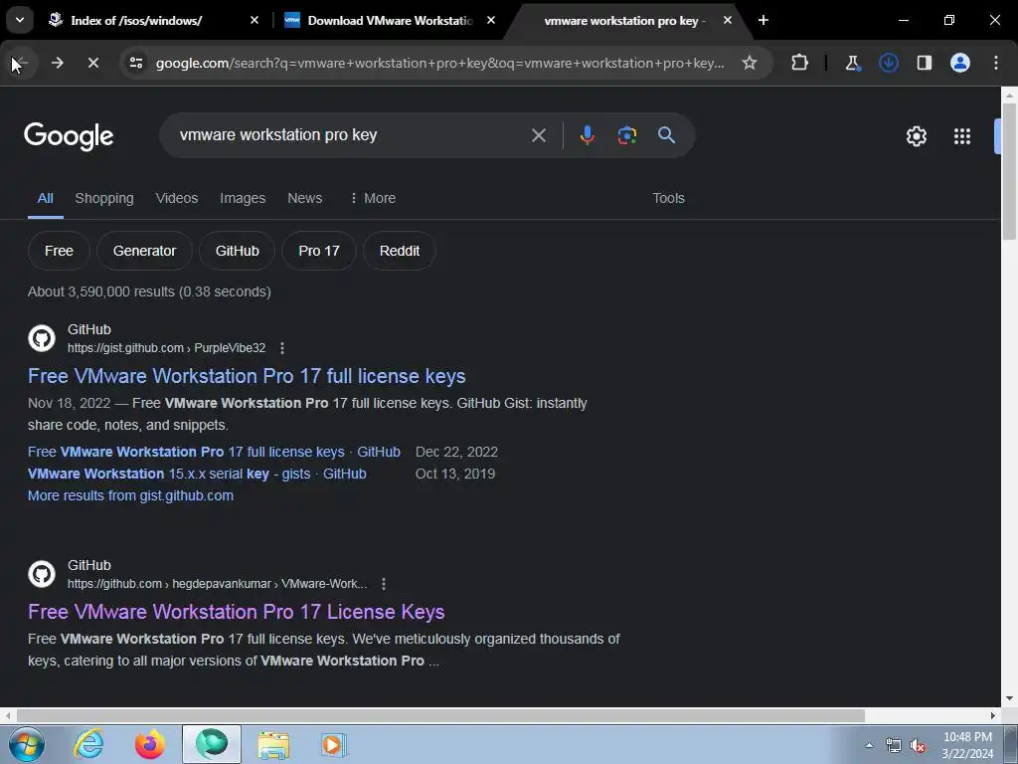Open the Tools search options
The width and height of the screenshot is (1018, 764).
click(669, 198)
